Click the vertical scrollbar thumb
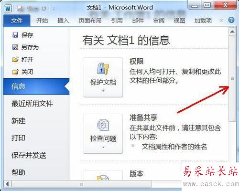This screenshot has width=239, height=191. click(232, 78)
